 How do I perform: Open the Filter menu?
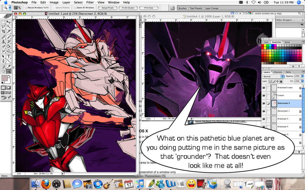click(90, 2)
